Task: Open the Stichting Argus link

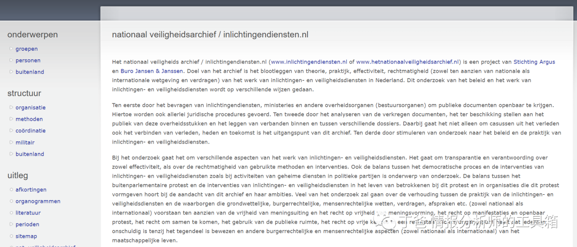Action: point(534,62)
